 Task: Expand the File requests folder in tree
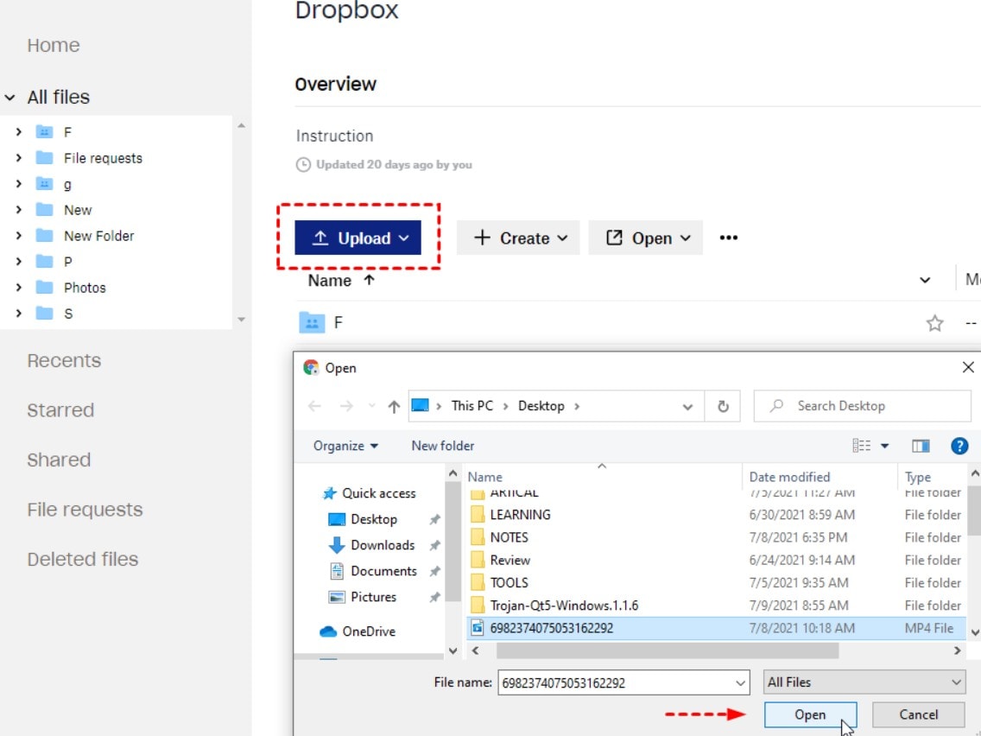[19, 158]
